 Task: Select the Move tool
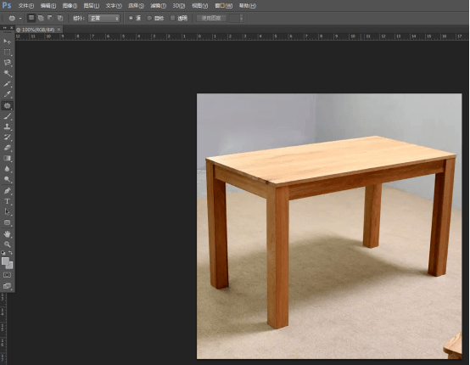pyautogui.click(x=7, y=41)
